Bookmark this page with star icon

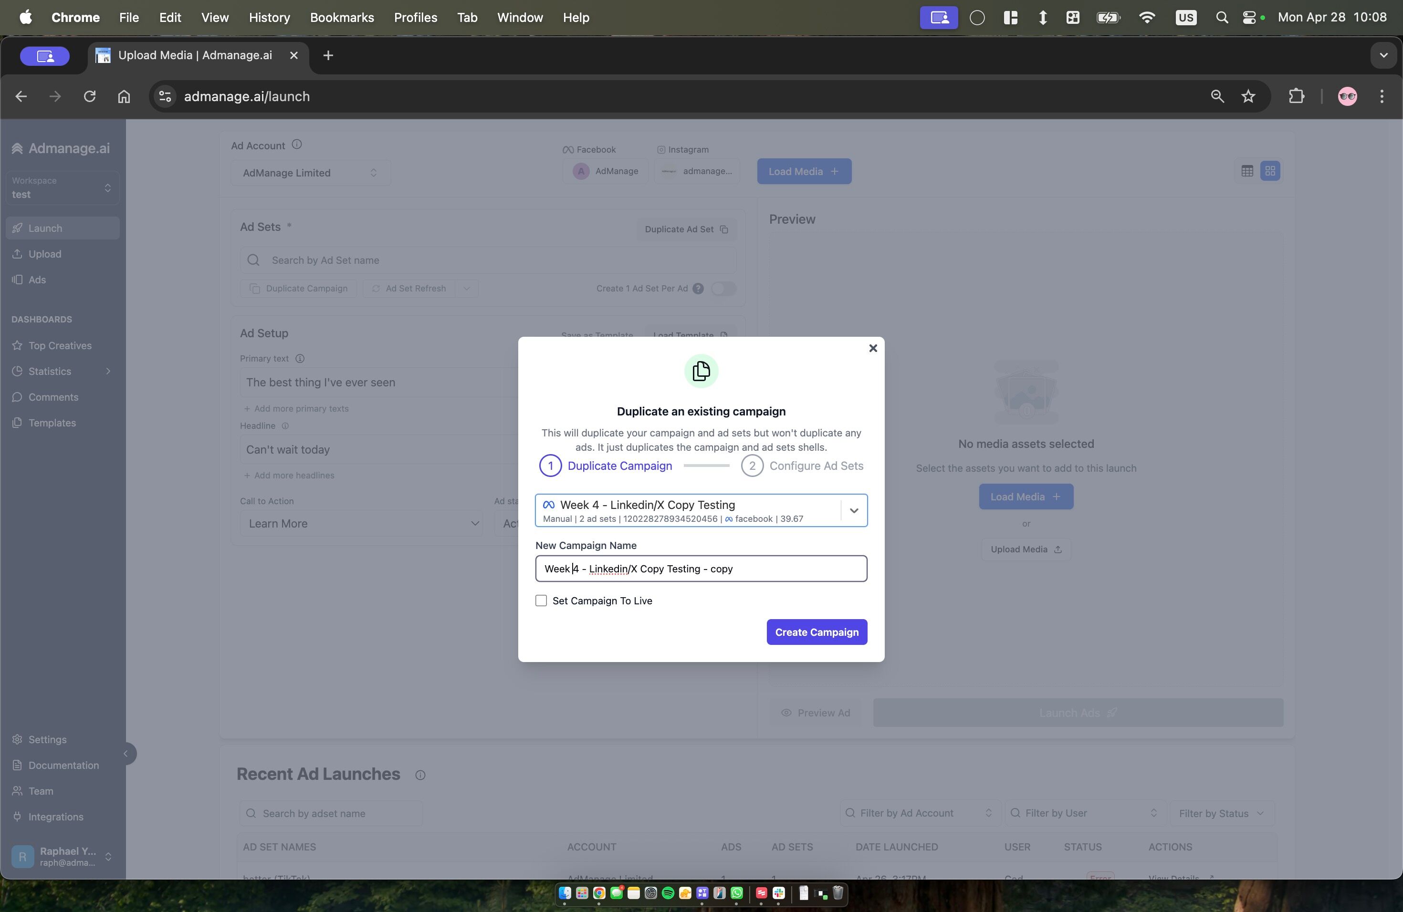tap(1248, 96)
